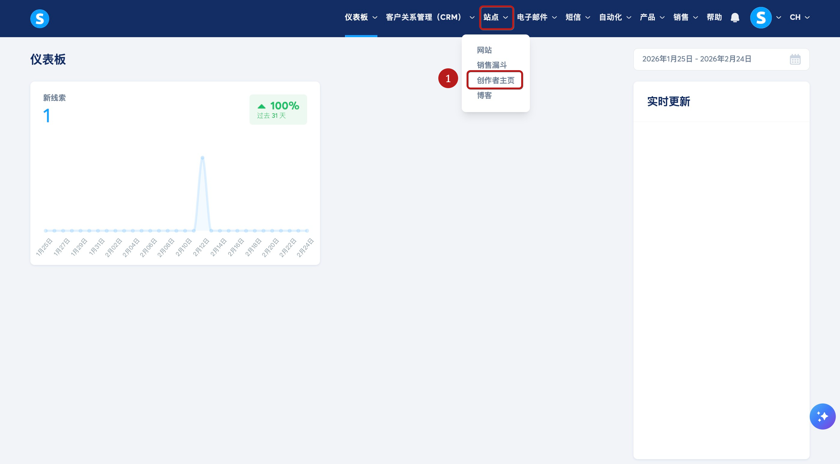Click the chart peak data point
840x464 pixels.
click(x=203, y=158)
